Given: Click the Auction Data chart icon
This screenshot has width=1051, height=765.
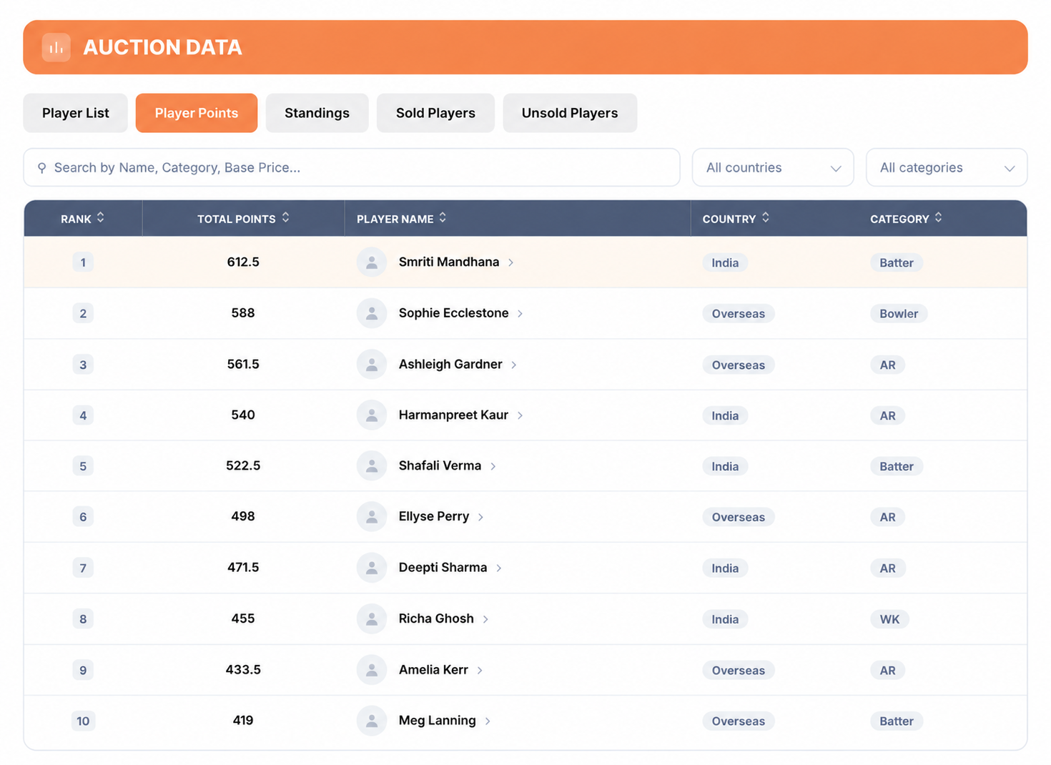Looking at the screenshot, I should pos(56,47).
